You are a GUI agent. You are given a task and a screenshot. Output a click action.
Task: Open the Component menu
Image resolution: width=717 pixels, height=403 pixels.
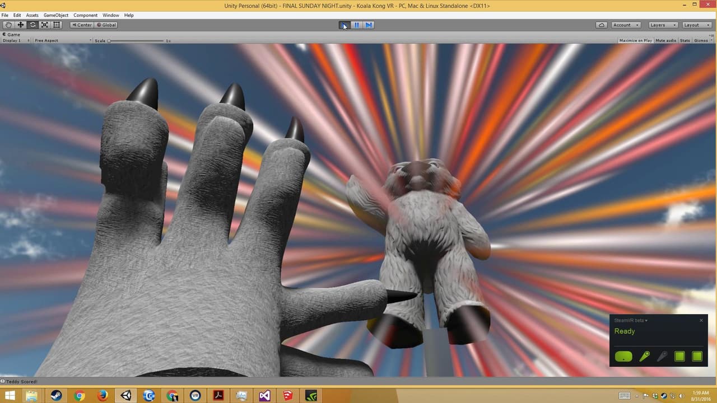(85, 16)
